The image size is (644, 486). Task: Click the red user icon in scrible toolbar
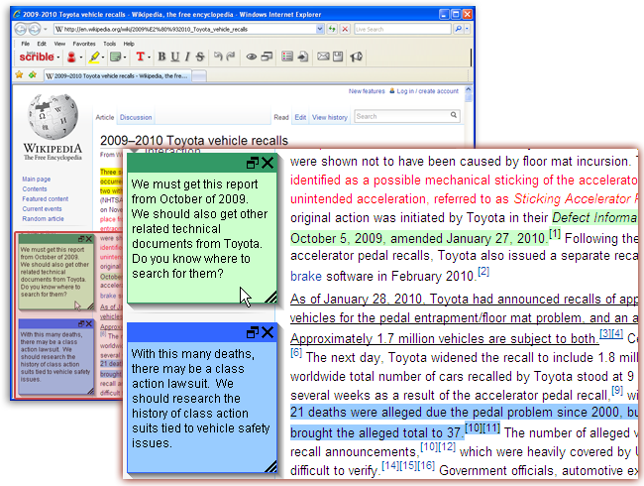(71, 57)
